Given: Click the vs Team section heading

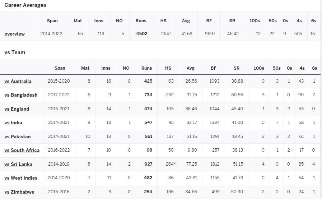Looking at the screenshot, I should (x=15, y=52).
